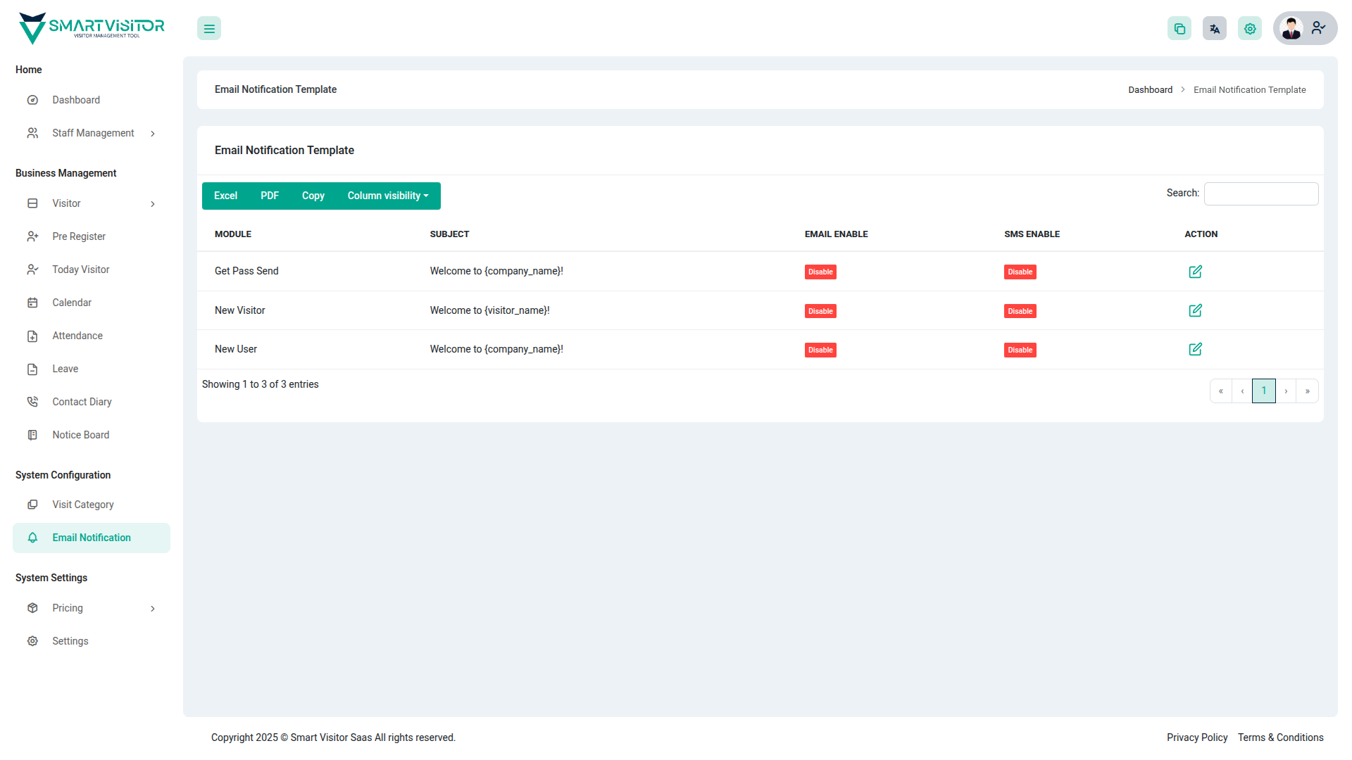The height and width of the screenshot is (760, 1352).
Task: Toggle SMS Enable badge for New Visitor
Action: [x=1020, y=311]
